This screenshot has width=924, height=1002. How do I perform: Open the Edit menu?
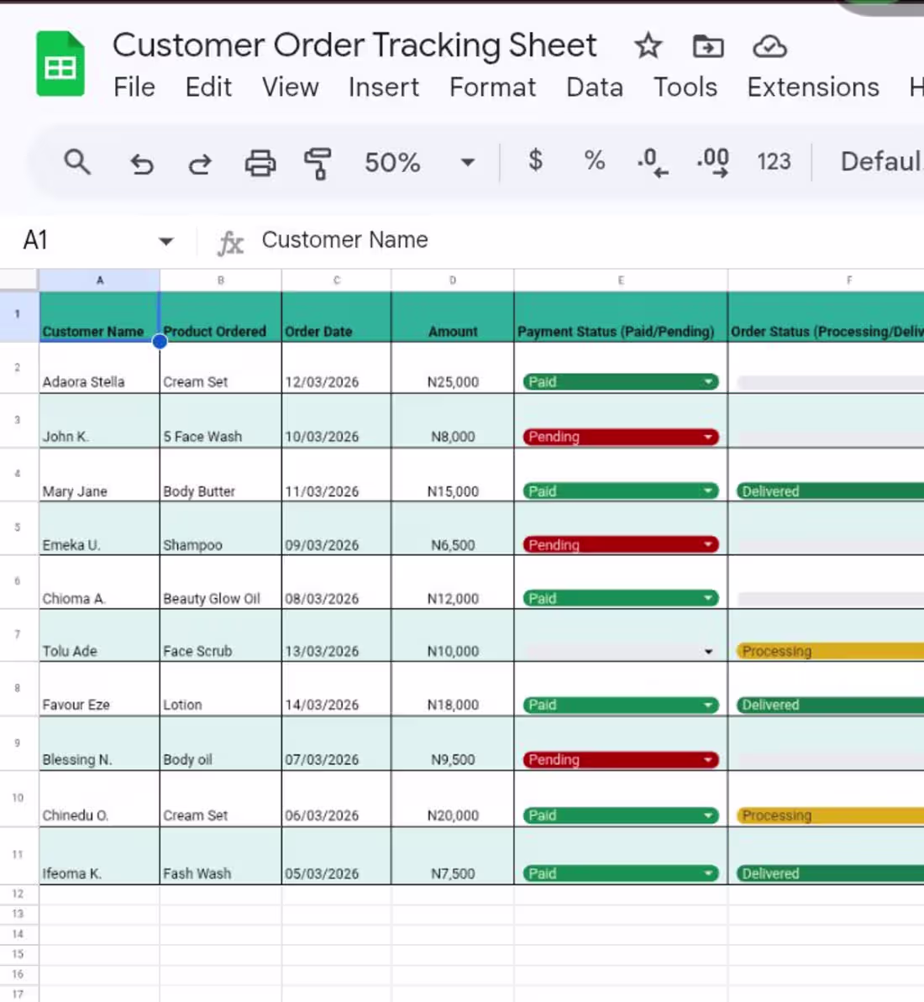[208, 87]
